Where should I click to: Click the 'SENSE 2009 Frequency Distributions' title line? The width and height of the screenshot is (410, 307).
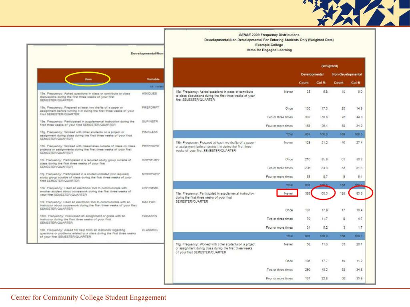coord(269,35)
